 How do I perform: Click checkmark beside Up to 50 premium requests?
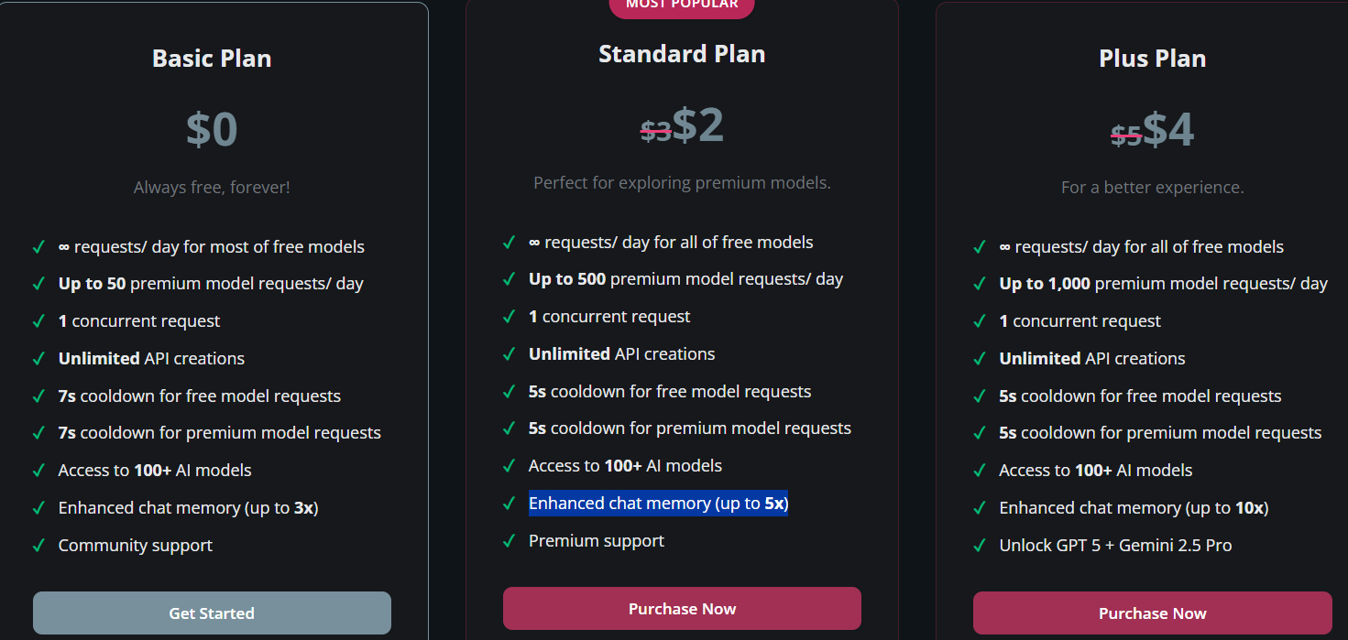(38, 284)
